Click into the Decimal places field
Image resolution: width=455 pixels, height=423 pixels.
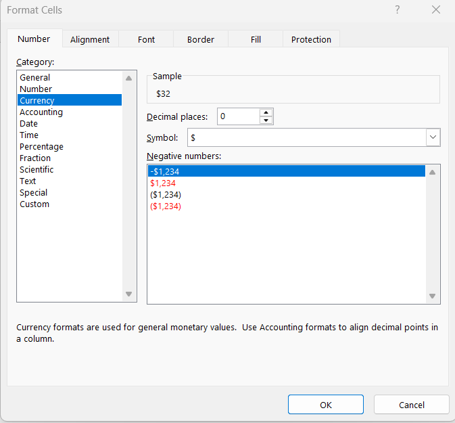237,116
